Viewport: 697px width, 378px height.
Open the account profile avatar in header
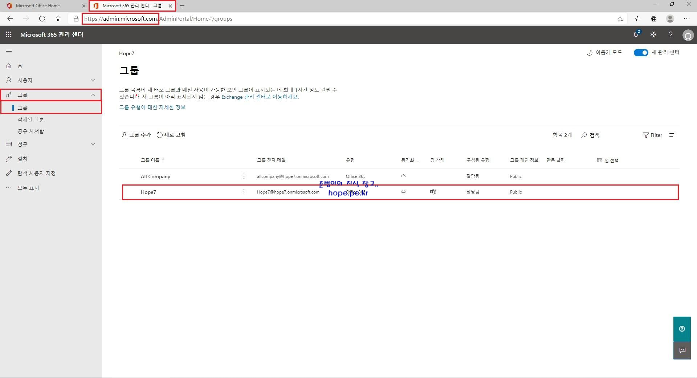688,35
